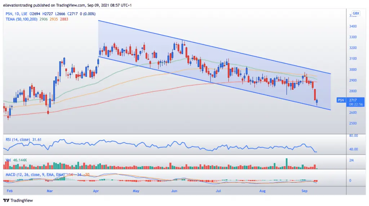This screenshot has width=369, height=206.
Task: Click the PSN, 1D, LSE symbol legend
Action: 17,14
